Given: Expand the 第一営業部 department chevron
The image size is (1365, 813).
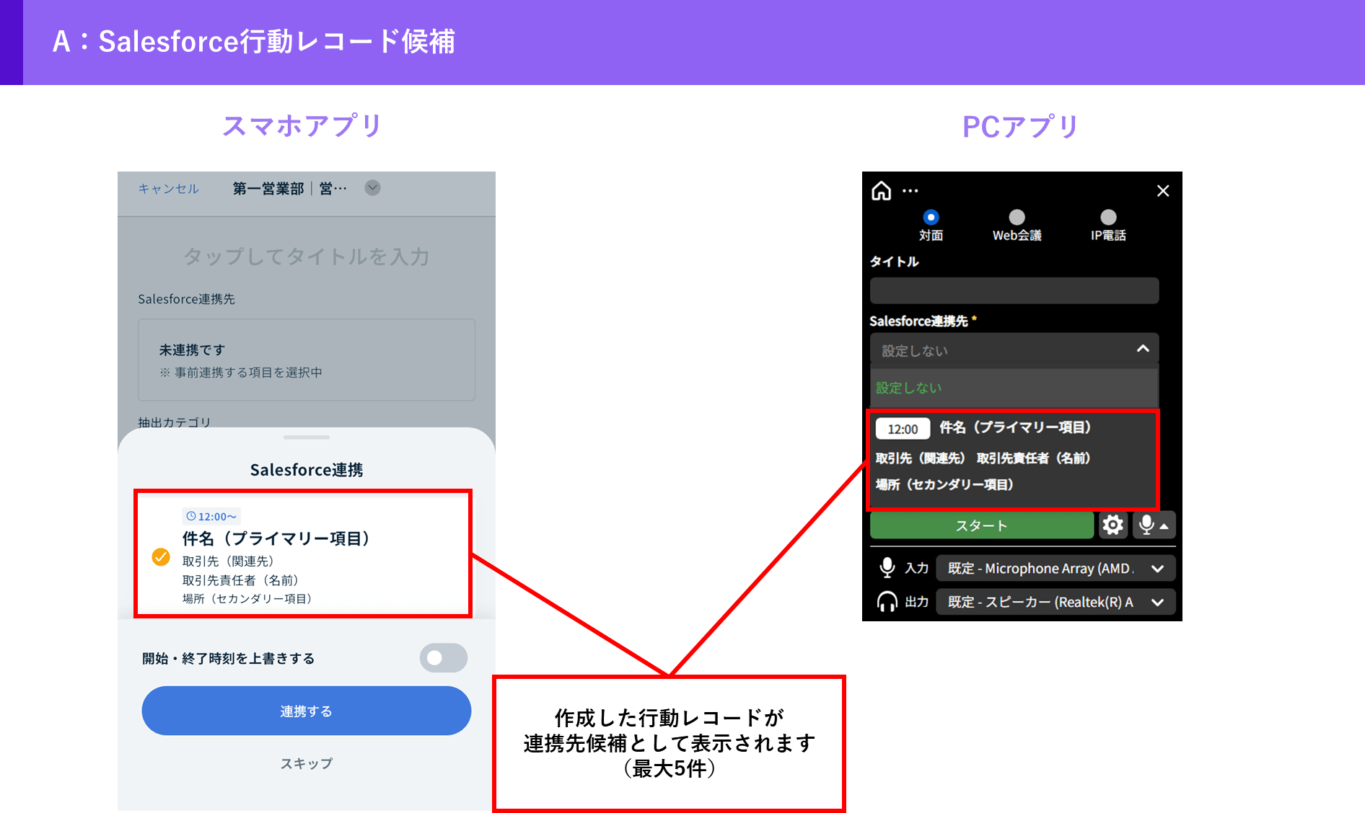Looking at the screenshot, I should click(x=372, y=188).
